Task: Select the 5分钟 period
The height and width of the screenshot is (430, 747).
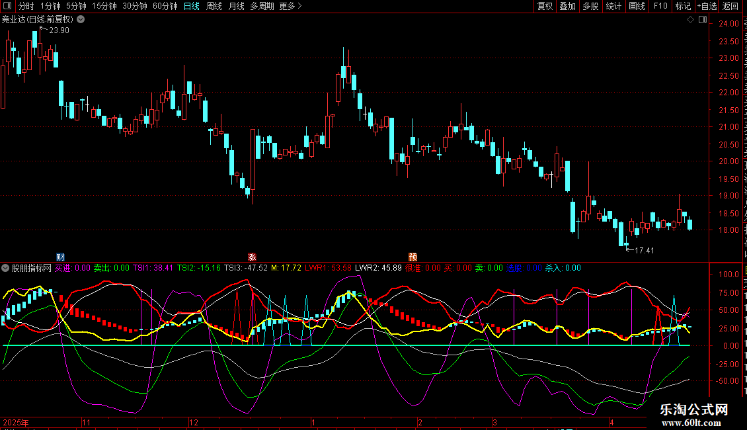Action: (x=76, y=6)
